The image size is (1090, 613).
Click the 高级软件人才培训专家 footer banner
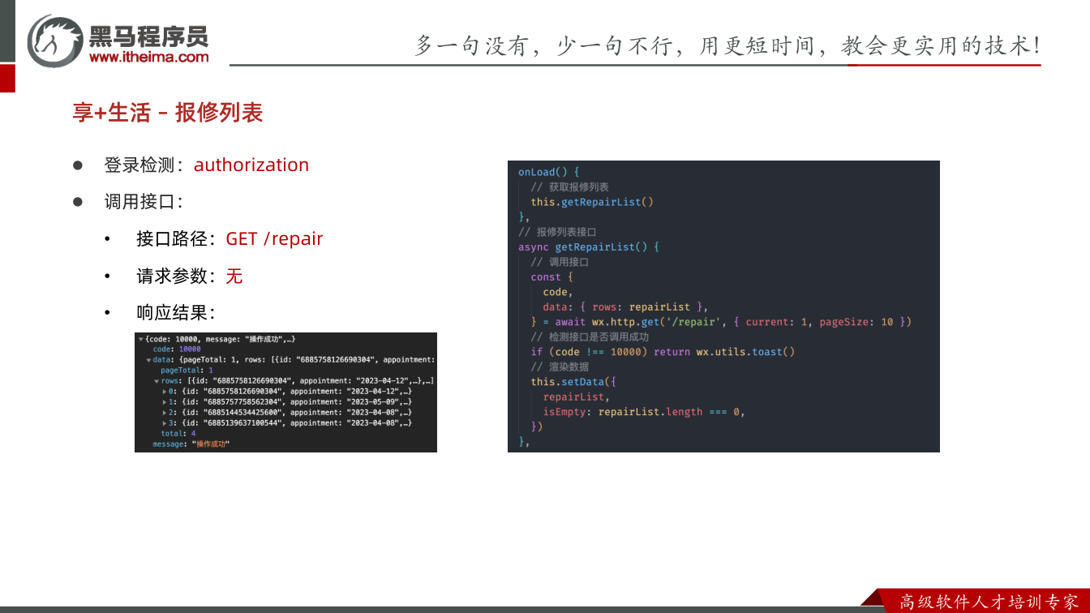(x=990, y=602)
